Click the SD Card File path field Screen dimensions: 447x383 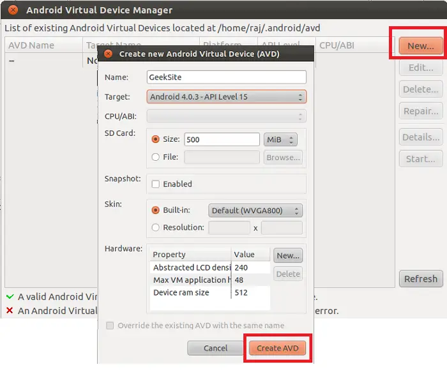pos(222,157)
